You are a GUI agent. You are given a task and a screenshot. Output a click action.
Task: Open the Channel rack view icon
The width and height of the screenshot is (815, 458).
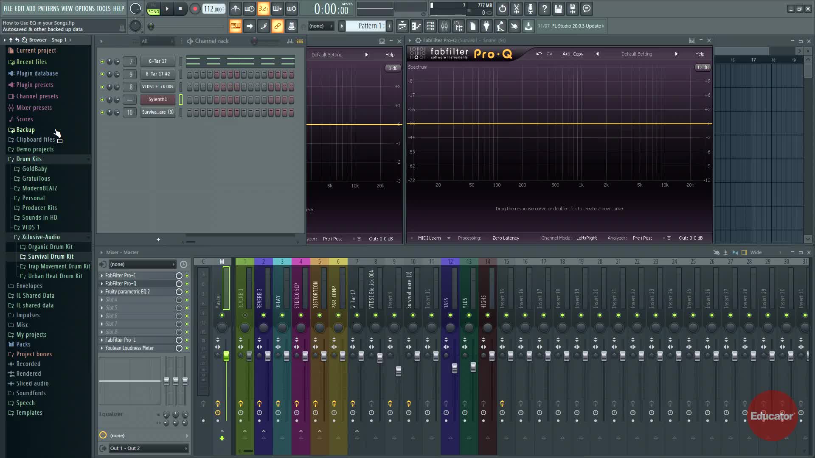[x=430, y=26]
